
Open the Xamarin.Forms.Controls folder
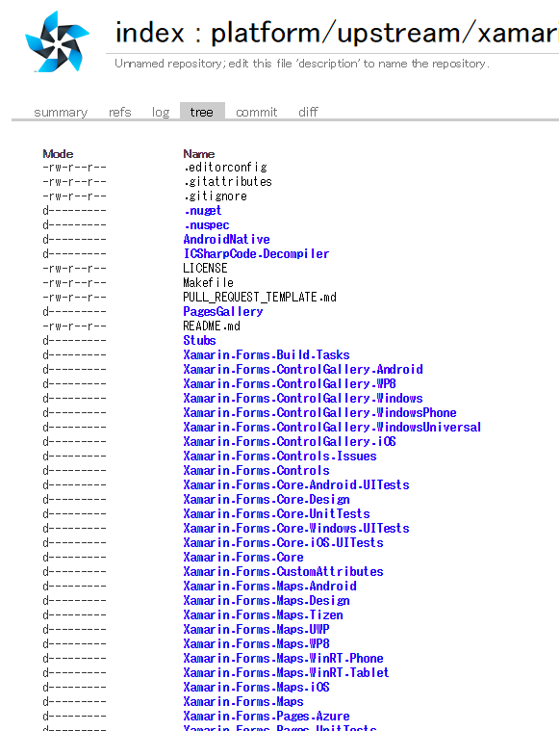(x=256, y=470)
